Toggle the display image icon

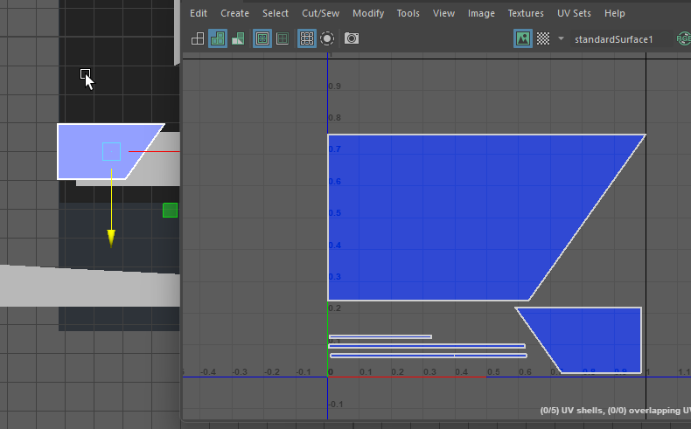coord(523,38)
